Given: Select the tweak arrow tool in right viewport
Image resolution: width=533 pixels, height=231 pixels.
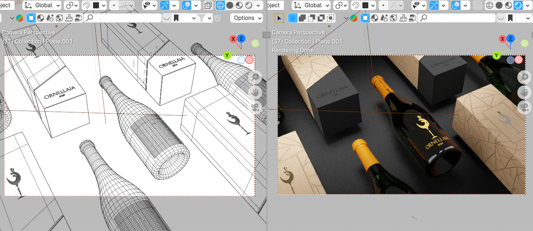Looking at the screenshot, I should (279, 18).
